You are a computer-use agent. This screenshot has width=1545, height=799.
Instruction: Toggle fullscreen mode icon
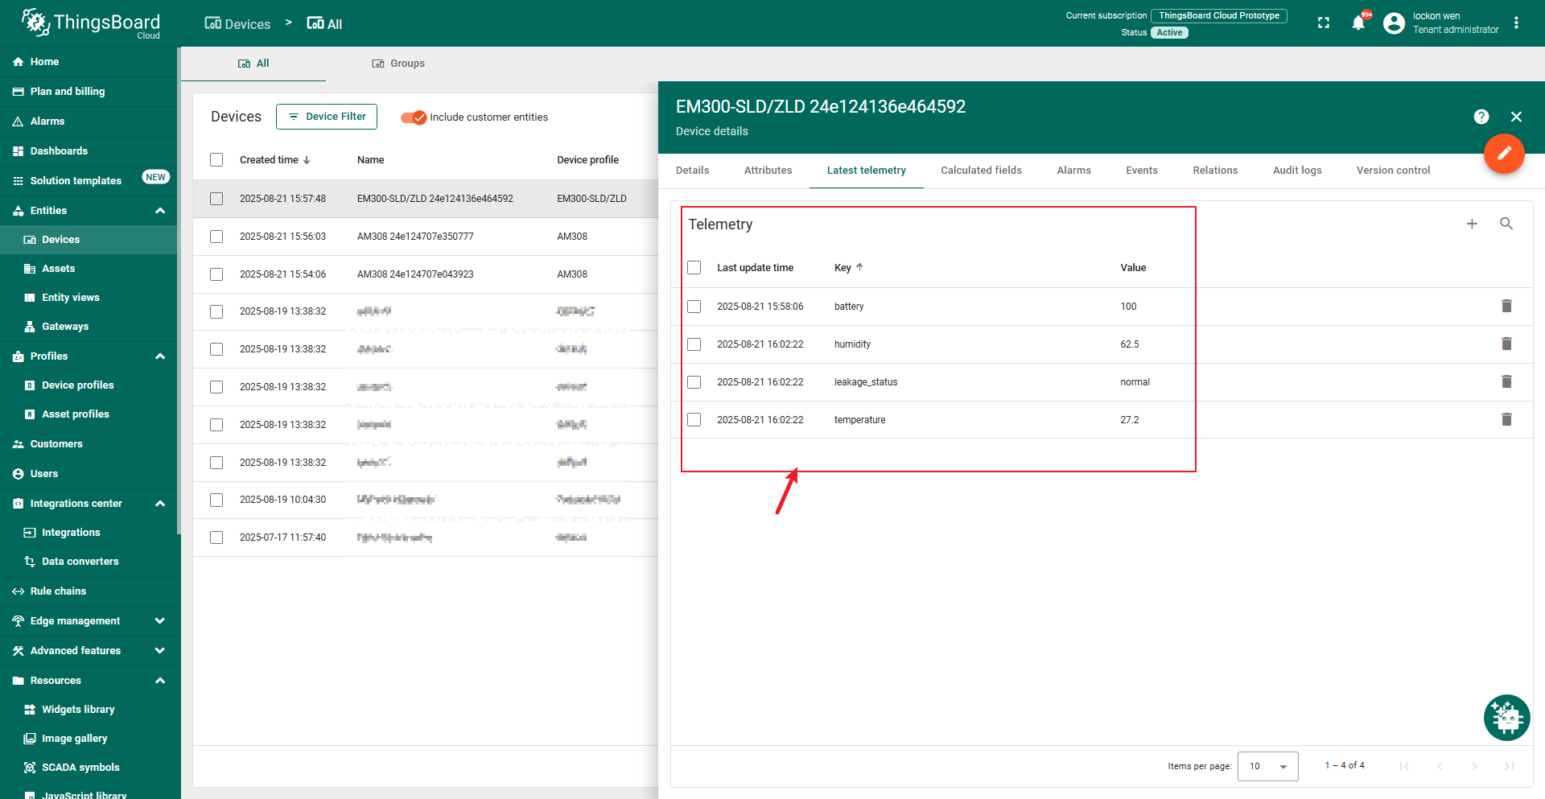[x=1324, y=23]
